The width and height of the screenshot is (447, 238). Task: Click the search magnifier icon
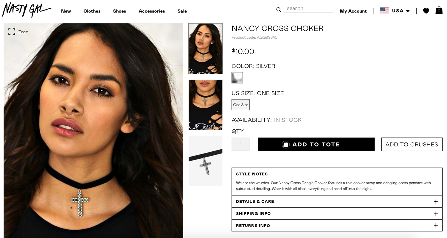(x=279, y=10)
